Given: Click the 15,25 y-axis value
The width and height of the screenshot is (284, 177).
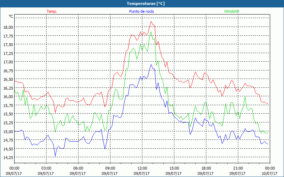Looking at the screenshot, I should (8, 123).
